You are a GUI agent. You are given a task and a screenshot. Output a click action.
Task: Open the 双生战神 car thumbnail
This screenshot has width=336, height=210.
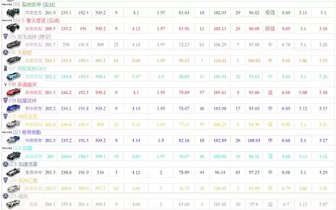click(13, 44)
